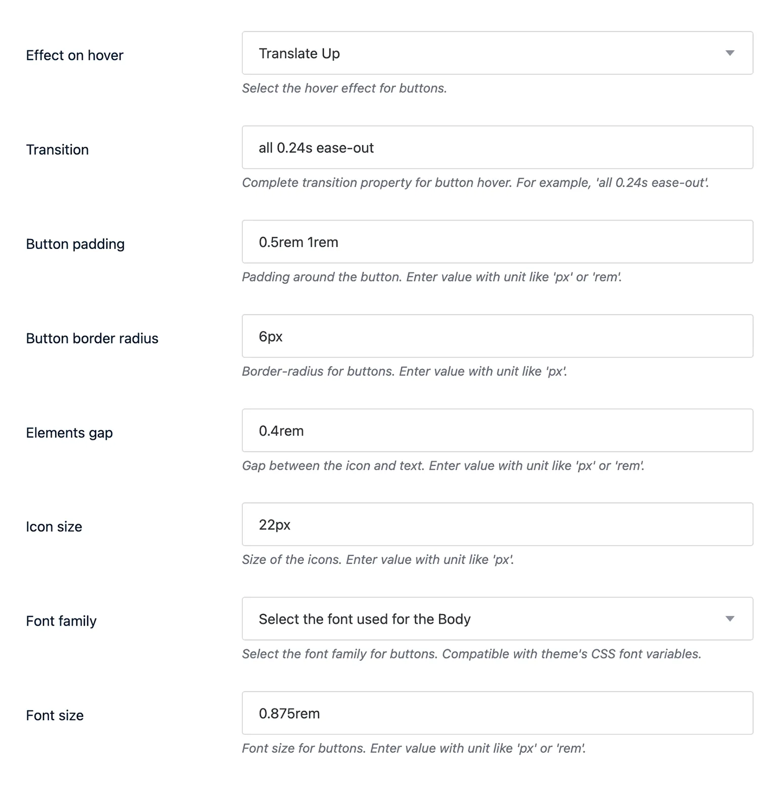The image size is (777, 792).
Task: Click the dropdown arrow beside Translate Up
Action: (730, 53)
